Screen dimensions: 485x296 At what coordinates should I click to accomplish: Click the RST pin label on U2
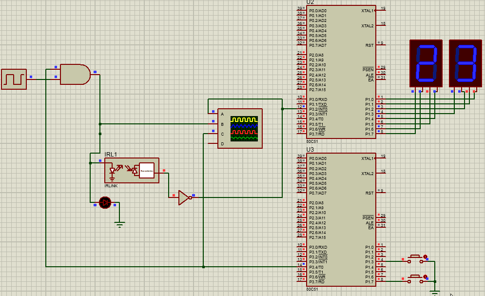tap(369, 45)
